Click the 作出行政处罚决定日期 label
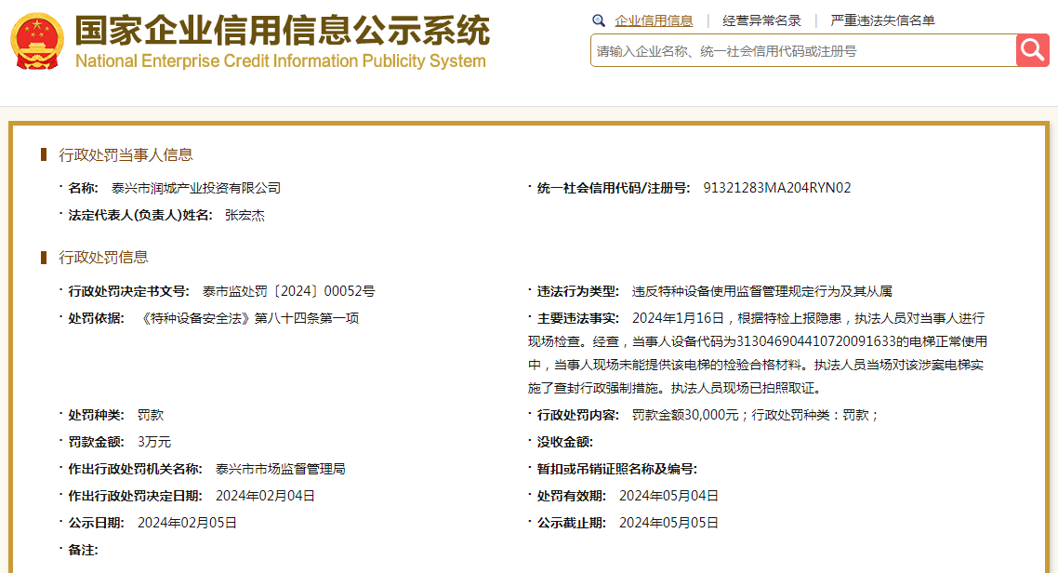The height and width of the screenshot is (573, 1058). (136, 496)
